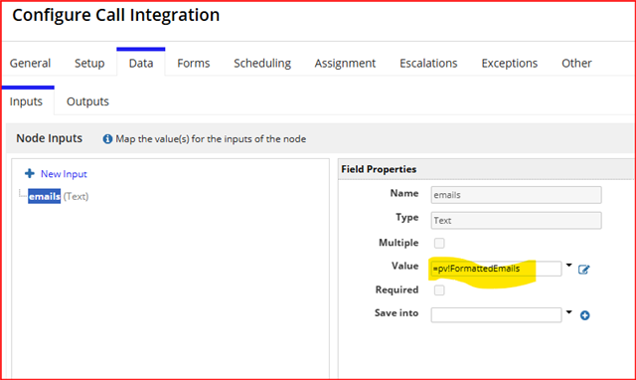Click the plus icon for New Input
Image resolution: width=636 pixels, height=380 pixels.
(30, 174)
